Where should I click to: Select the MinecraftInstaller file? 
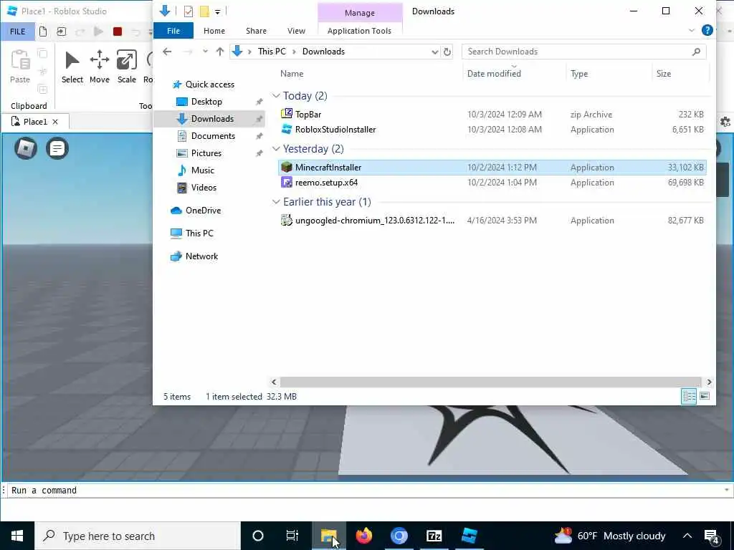tap(492, 168)
